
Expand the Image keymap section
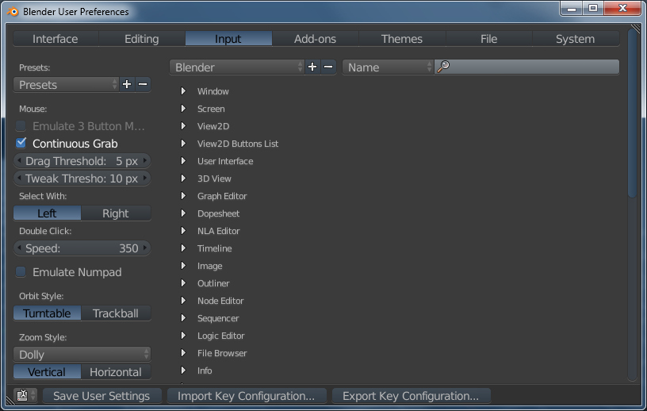pos(183,265)
